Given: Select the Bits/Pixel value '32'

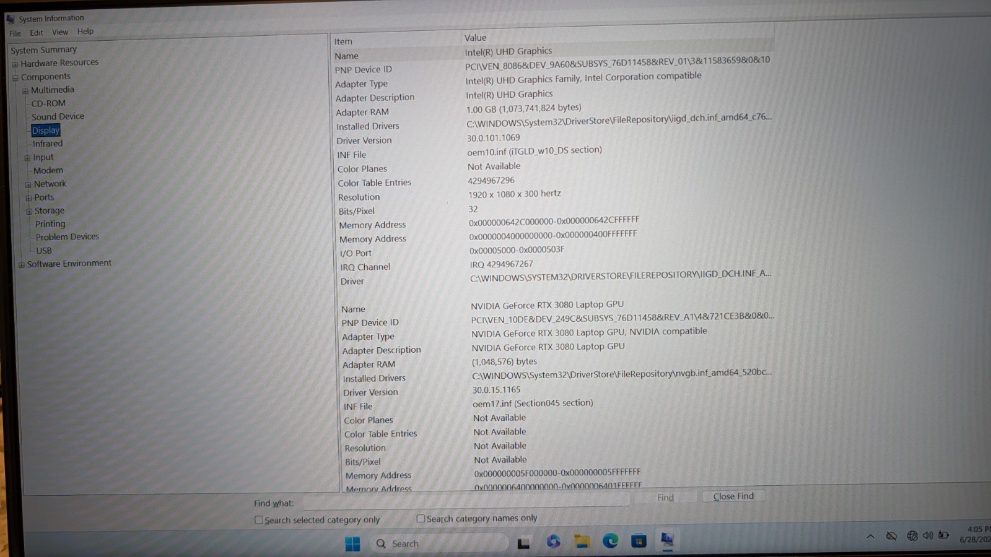Looking at the screenshot, I should [x=473, y=209].
